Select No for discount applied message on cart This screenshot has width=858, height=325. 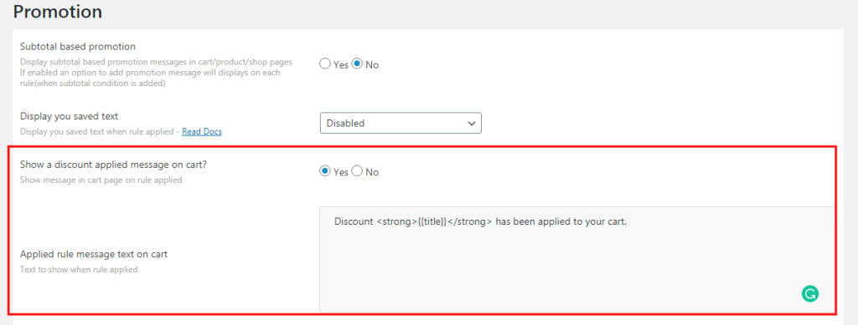(357, 171)
